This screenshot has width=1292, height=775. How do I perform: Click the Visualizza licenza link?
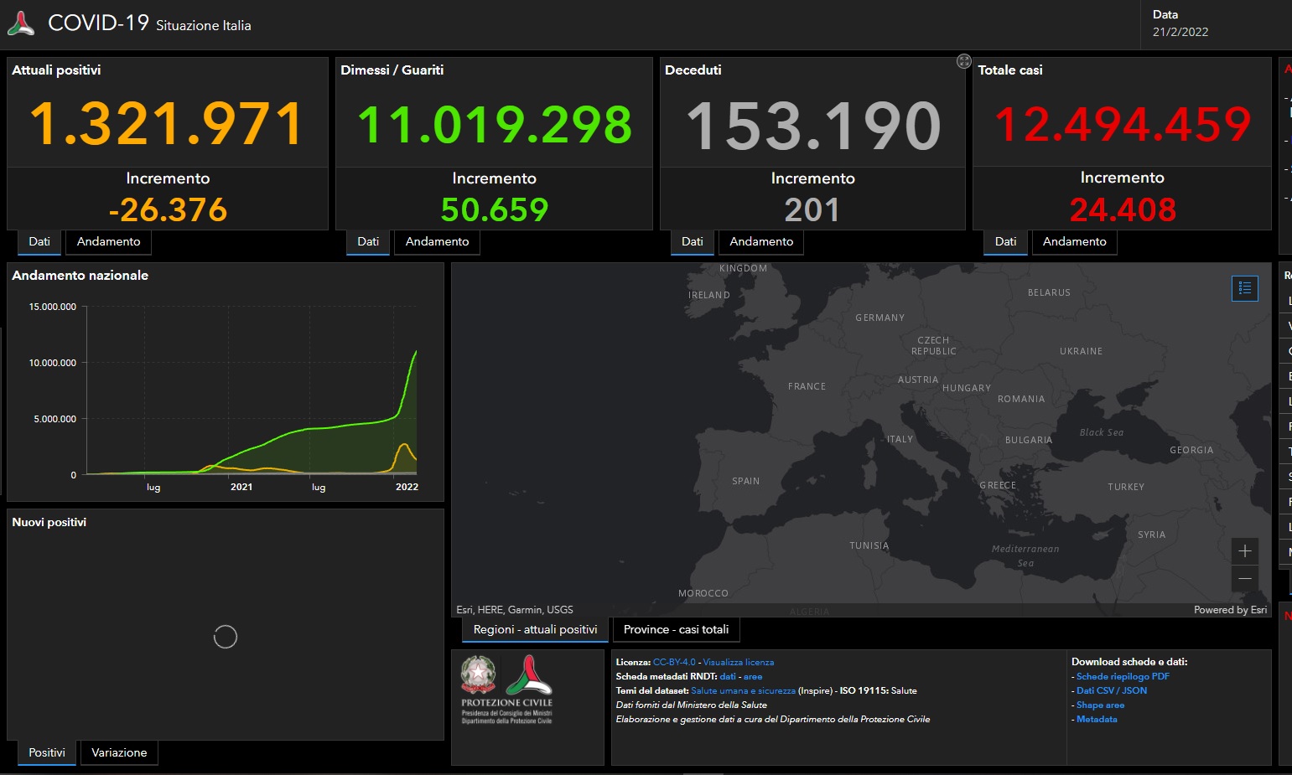(738, 662)
